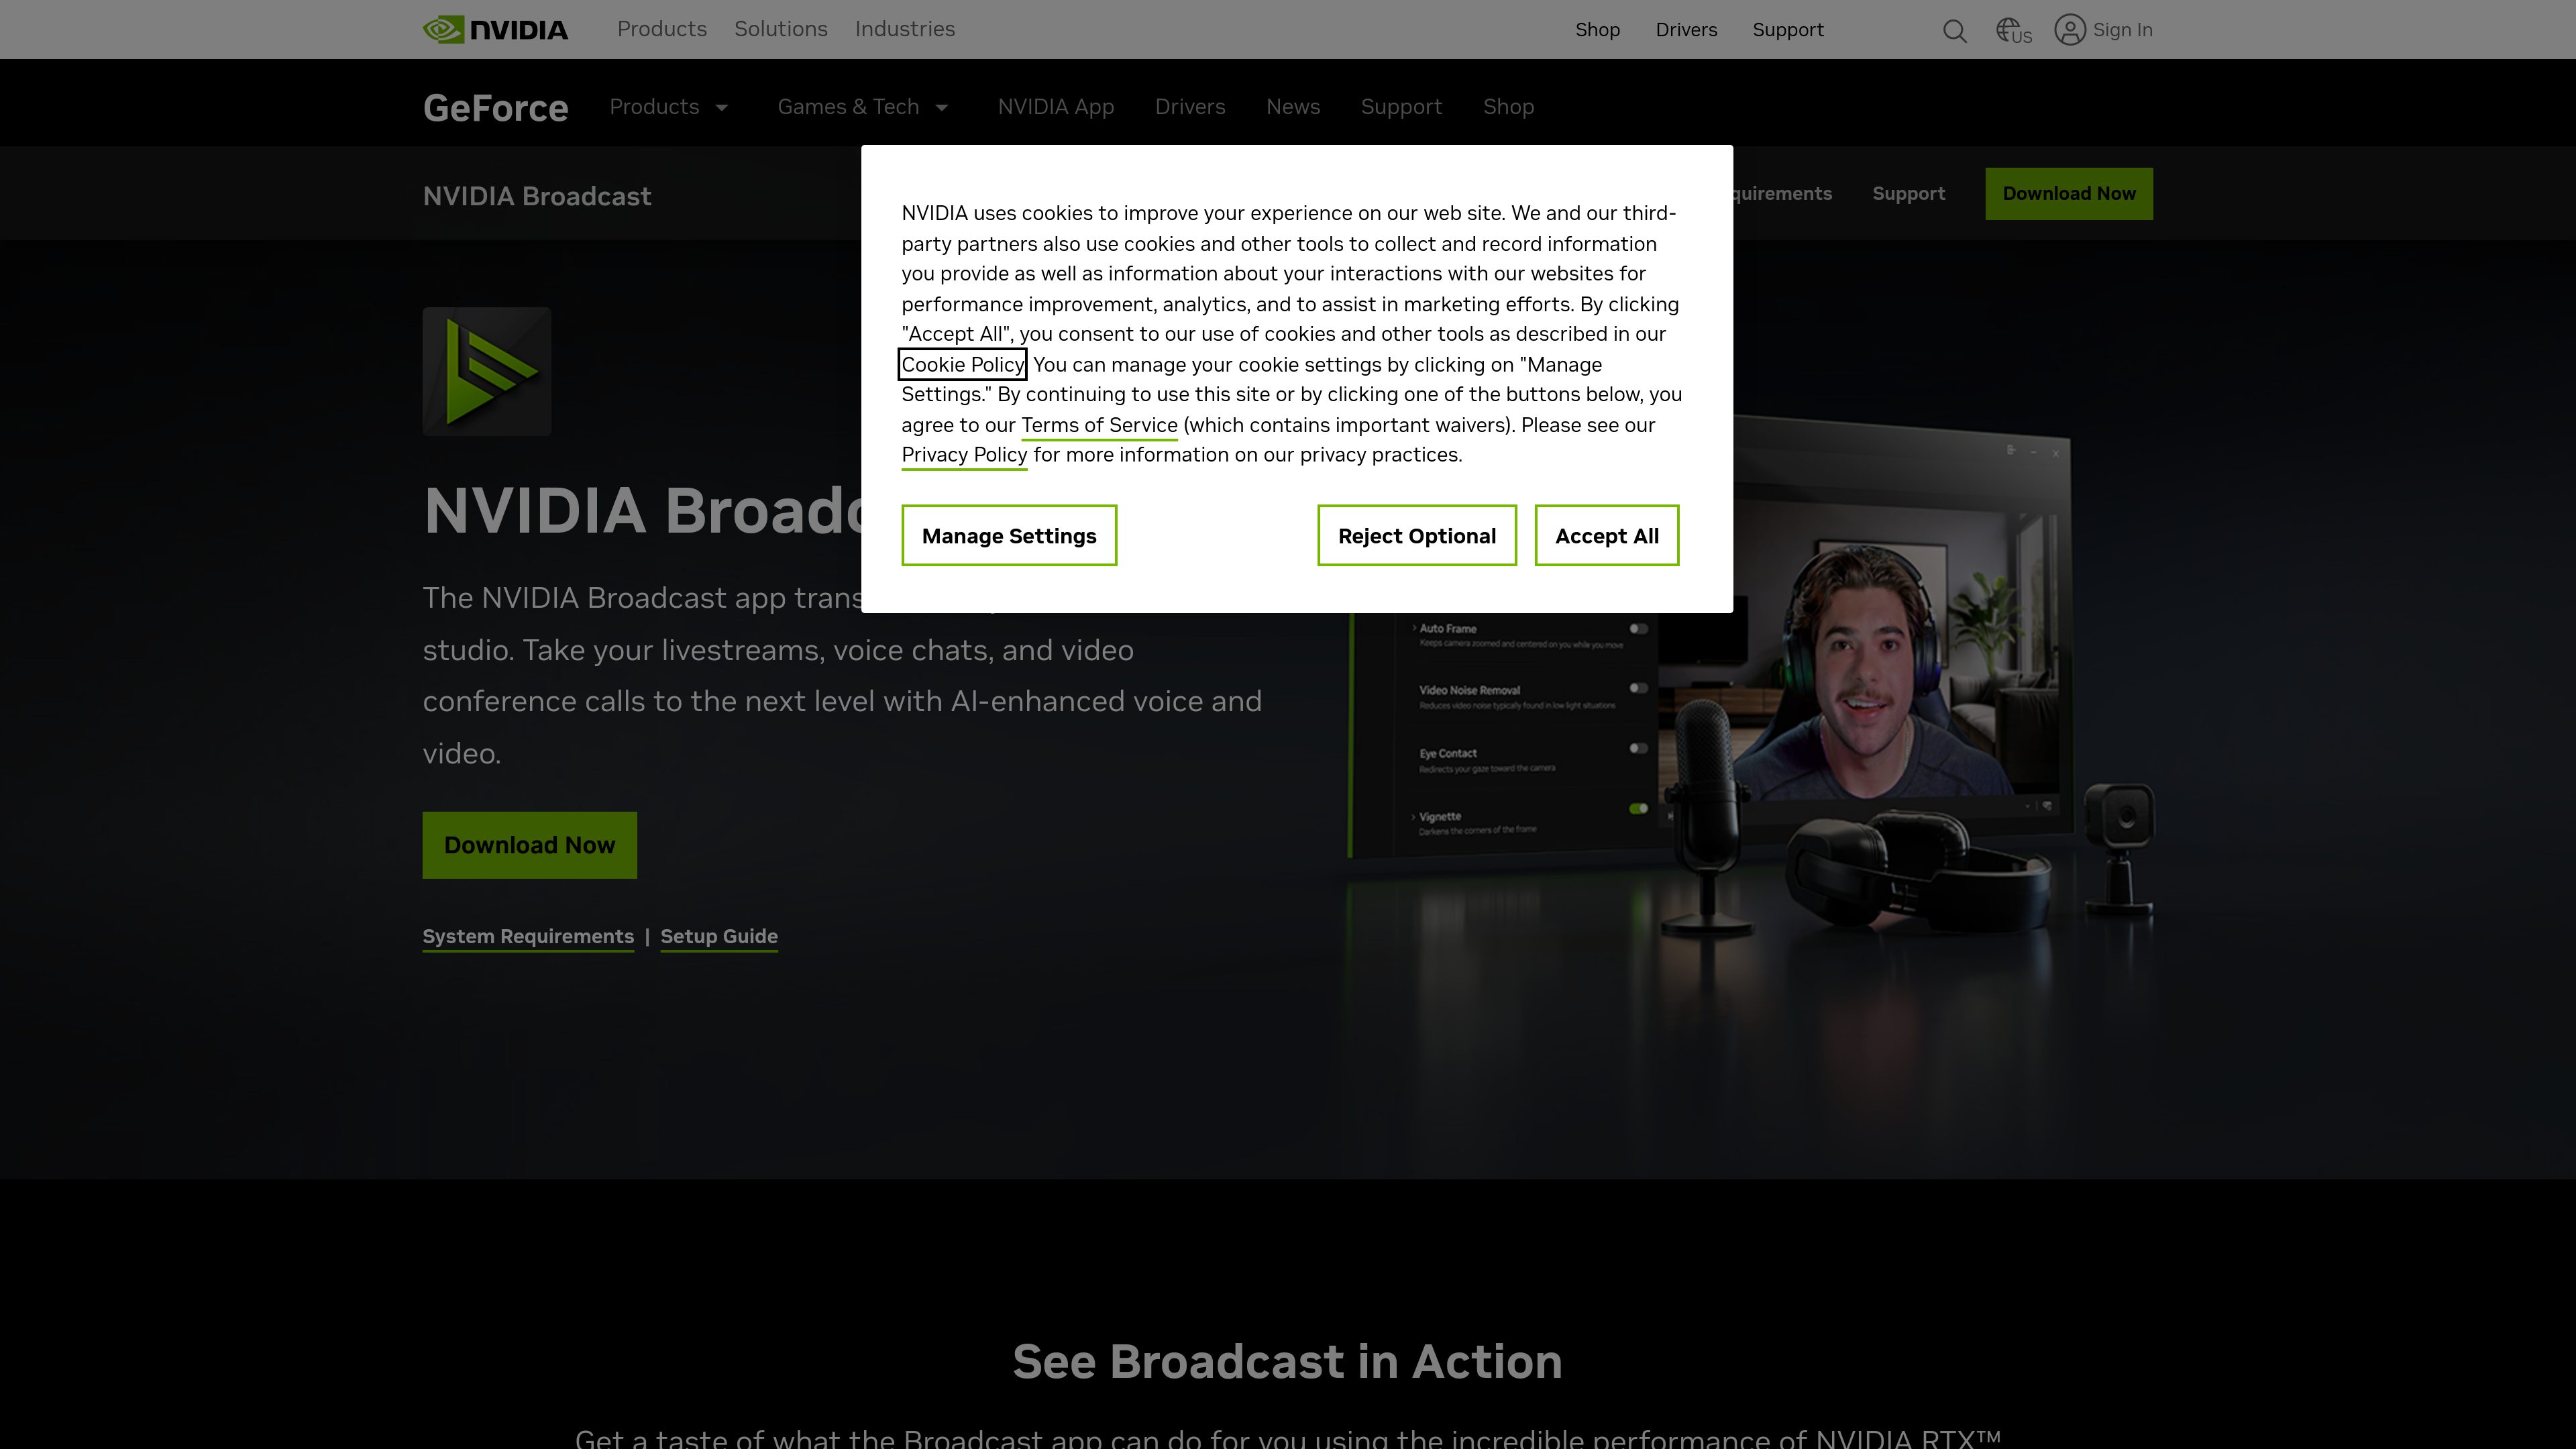Expand the GeForce Products dropdown arrow
The height and width of the screenshot is (1449, 2576).
pyautogui.click(x=721, y=107)
